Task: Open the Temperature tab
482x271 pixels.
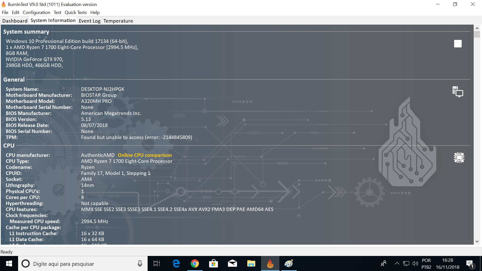Action: tap(118, 21)
